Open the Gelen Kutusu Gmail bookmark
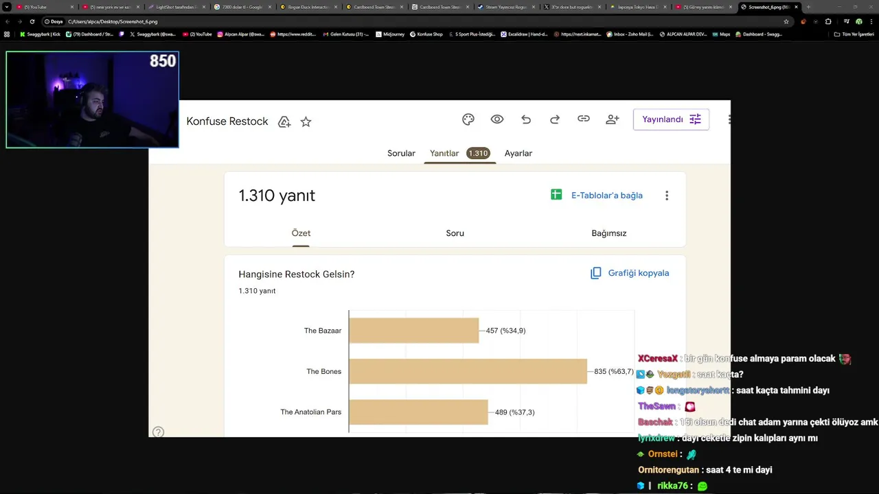This screenshot has height=494, width=879. (346, 34)
